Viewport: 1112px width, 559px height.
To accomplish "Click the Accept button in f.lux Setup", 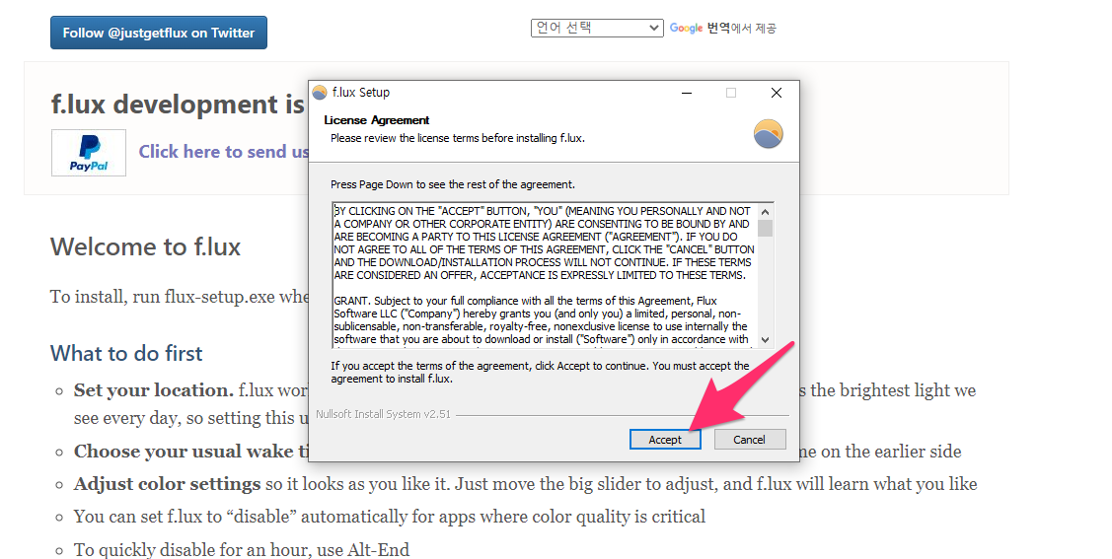I will (665, 440).
